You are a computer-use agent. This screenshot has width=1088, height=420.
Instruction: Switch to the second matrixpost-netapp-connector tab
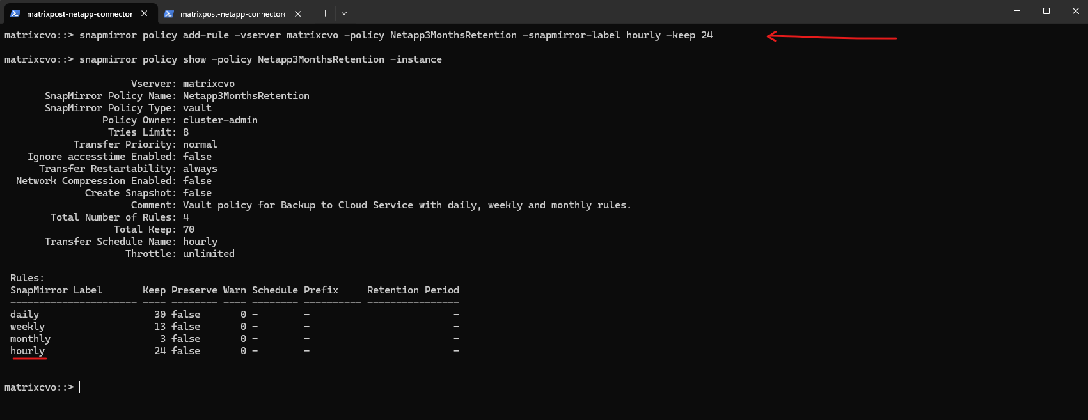(232, 13)
